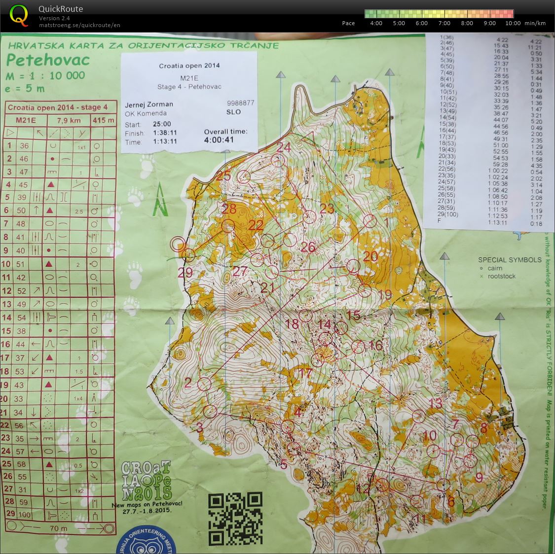Click the runner name Jernej Zorman

pyautogui.click(x=149, y=104)
